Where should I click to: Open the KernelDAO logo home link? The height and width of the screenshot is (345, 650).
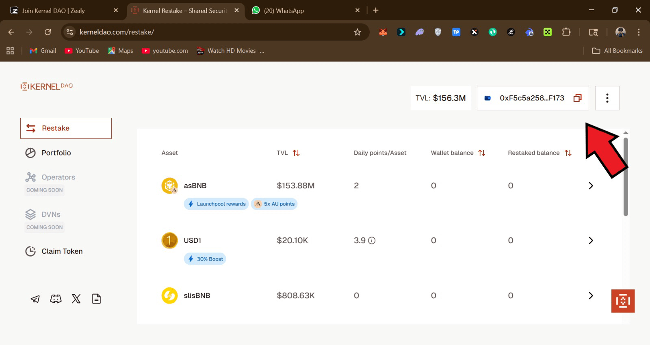tap(47, 86)
